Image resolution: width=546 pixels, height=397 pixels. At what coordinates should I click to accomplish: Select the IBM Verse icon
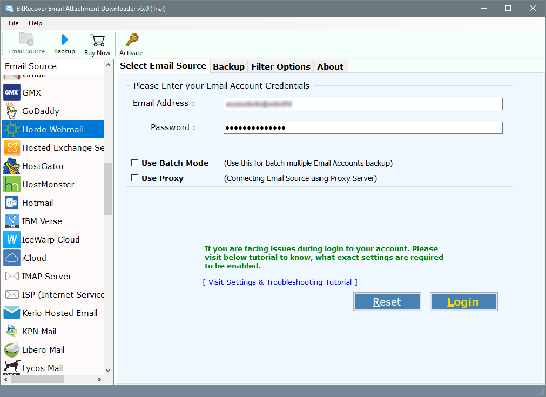point(12,221)
